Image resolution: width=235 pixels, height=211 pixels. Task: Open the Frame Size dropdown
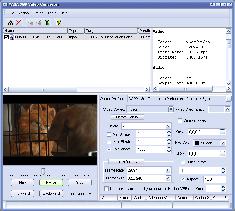click(168, 178)
